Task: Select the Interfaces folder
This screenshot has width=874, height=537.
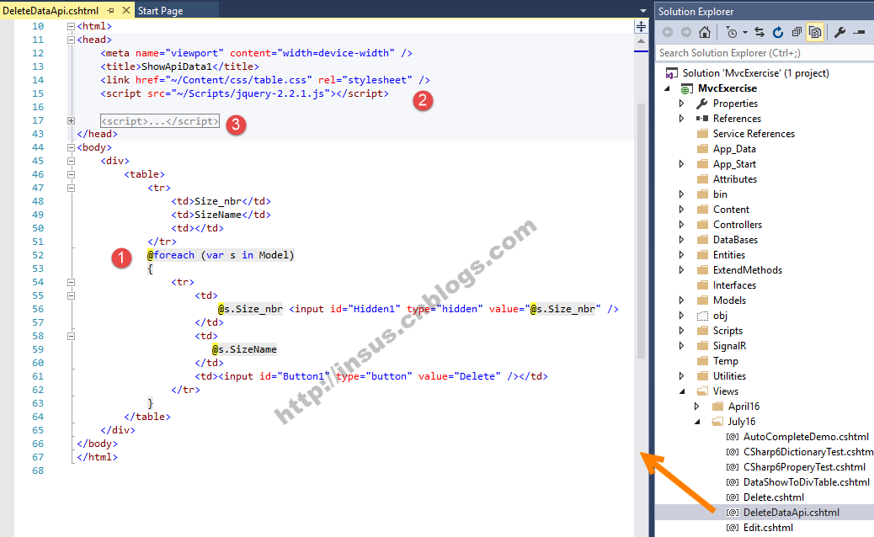Action: [x=734, y=285]
